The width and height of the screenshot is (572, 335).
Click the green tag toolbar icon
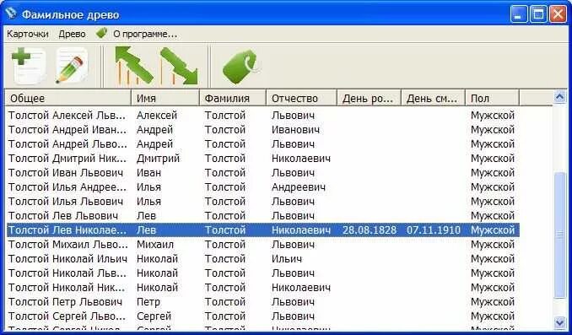click(x=240, y=68)
